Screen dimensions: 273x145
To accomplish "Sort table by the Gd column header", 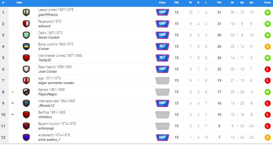I will (x=251, y=2).
